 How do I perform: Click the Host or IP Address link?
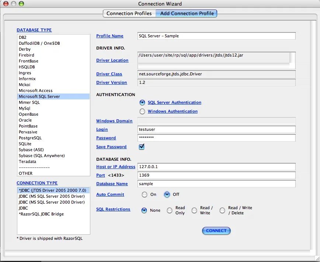[116, 167]
